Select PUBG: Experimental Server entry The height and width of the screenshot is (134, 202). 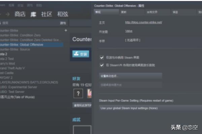pos(19,87)
